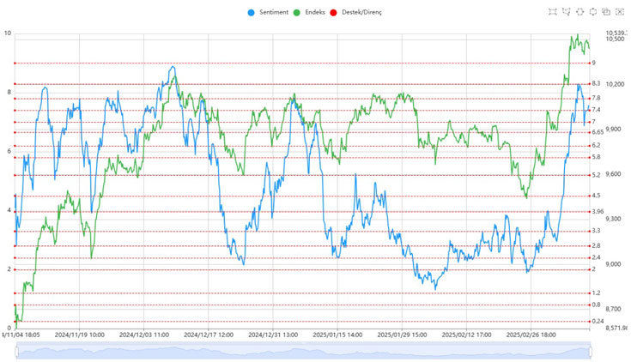
Task: Click the middle of the data zoom bar
Action: pos(304,351)
